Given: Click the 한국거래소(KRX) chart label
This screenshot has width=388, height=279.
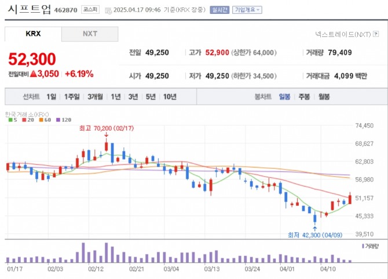Looking at the screenshot, I should (x=27, y=114).
